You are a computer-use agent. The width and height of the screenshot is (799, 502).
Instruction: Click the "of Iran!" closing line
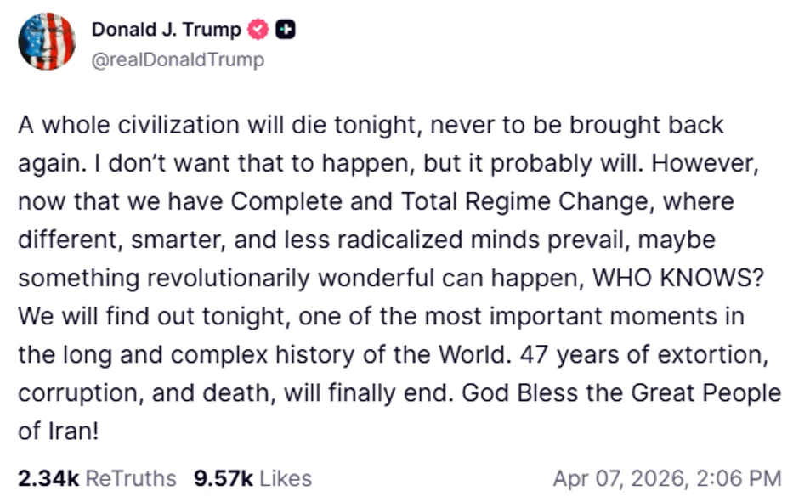point(59,431)
